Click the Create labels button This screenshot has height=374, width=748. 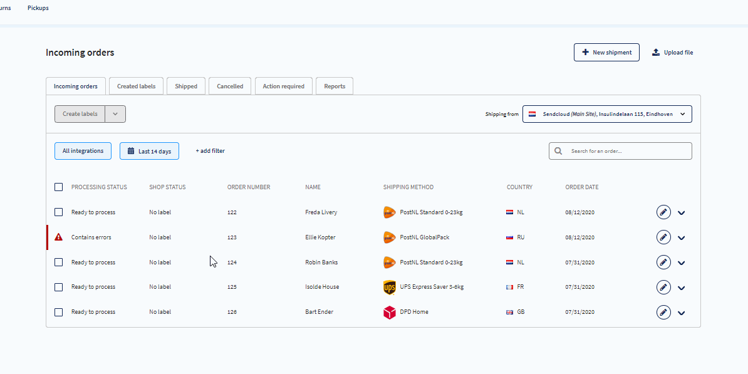click(x=80, y=114)
